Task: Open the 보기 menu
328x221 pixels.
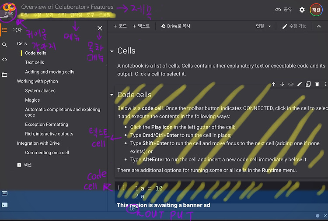Action: point(49,15)
